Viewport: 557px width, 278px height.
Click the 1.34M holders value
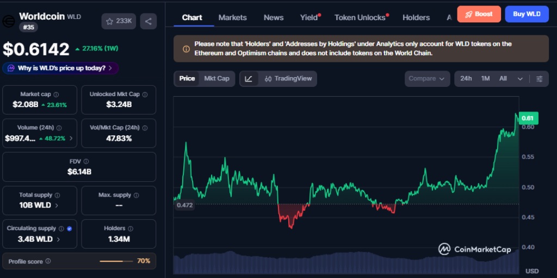pos(119,239)
